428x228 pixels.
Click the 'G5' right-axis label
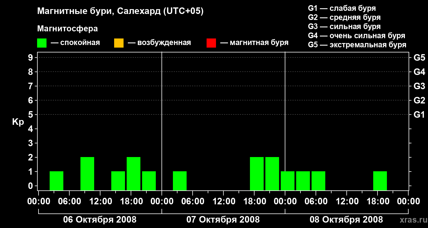tap(419, 58)
